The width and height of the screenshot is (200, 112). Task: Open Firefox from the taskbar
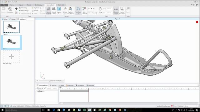tap(120, 110)
